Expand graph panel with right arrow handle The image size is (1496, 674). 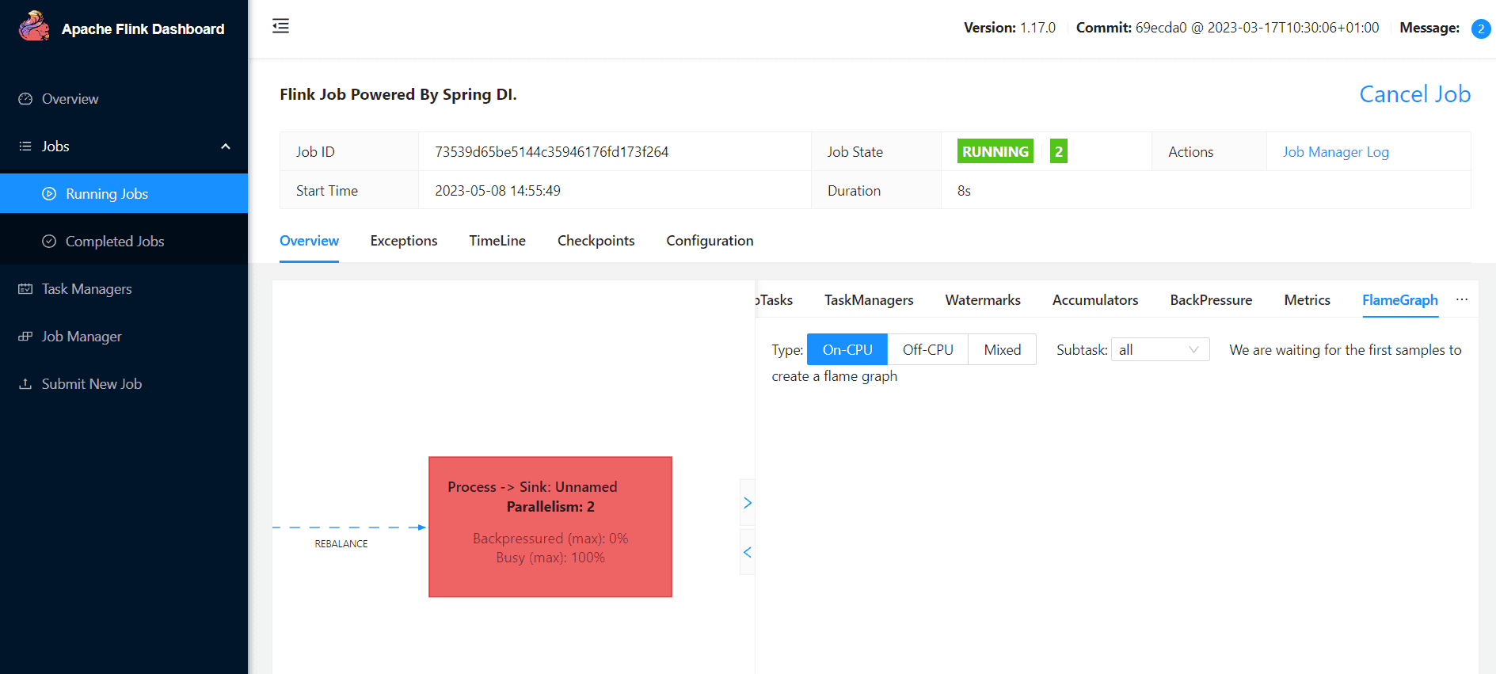747,503
